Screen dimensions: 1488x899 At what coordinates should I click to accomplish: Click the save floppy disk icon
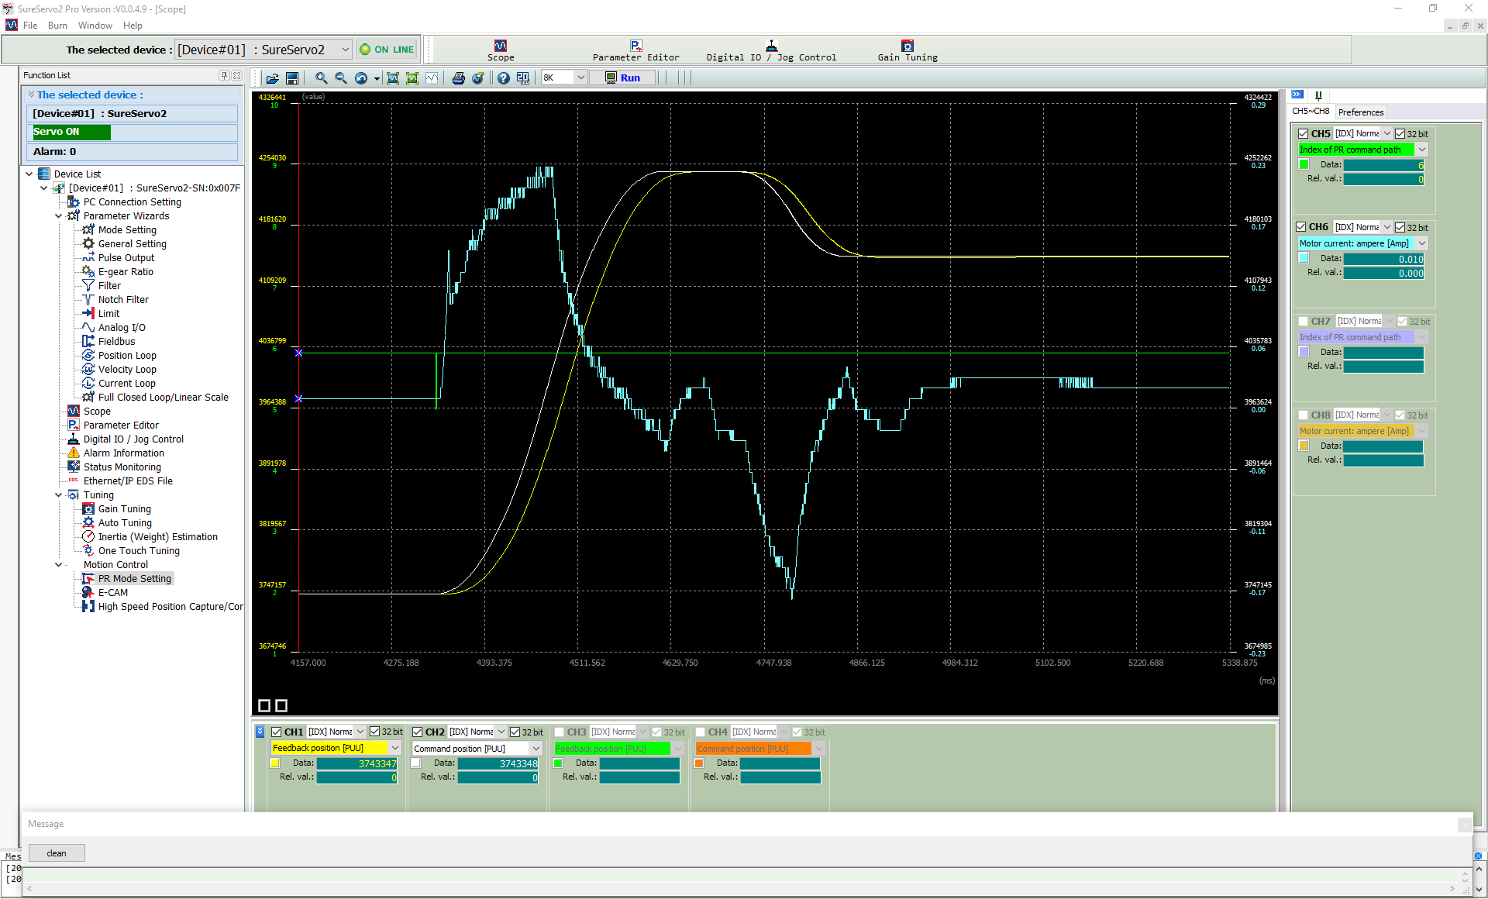292,78
